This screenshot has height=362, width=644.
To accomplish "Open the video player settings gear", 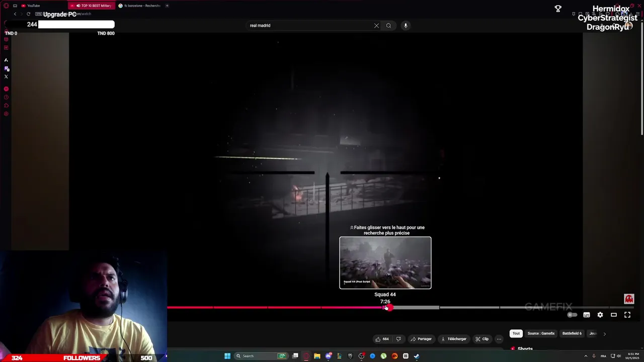I will pos(600,315).
